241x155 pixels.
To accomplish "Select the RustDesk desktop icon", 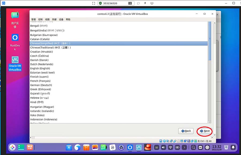I will [15, 42].
